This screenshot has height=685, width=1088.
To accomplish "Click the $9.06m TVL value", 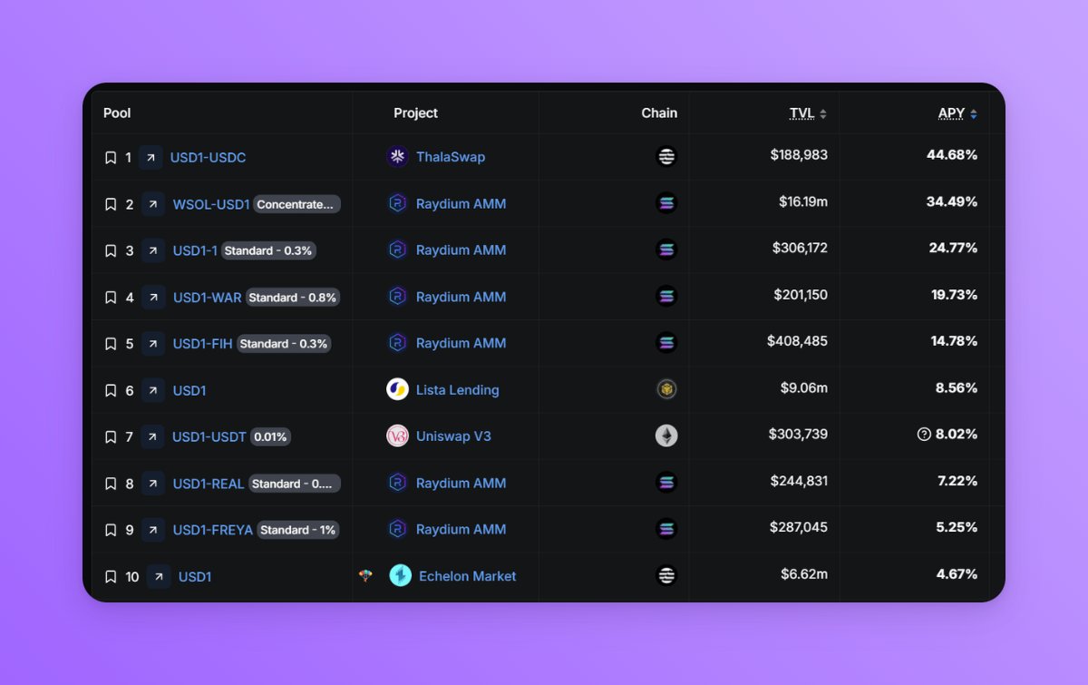I will point(804,387).
